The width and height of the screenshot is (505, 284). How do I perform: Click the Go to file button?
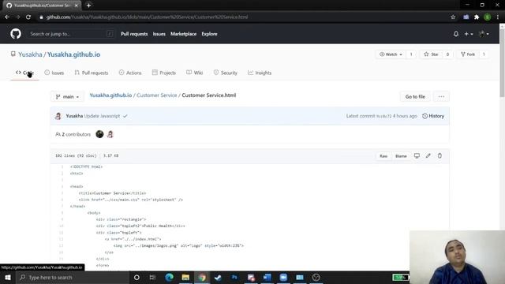415,96
